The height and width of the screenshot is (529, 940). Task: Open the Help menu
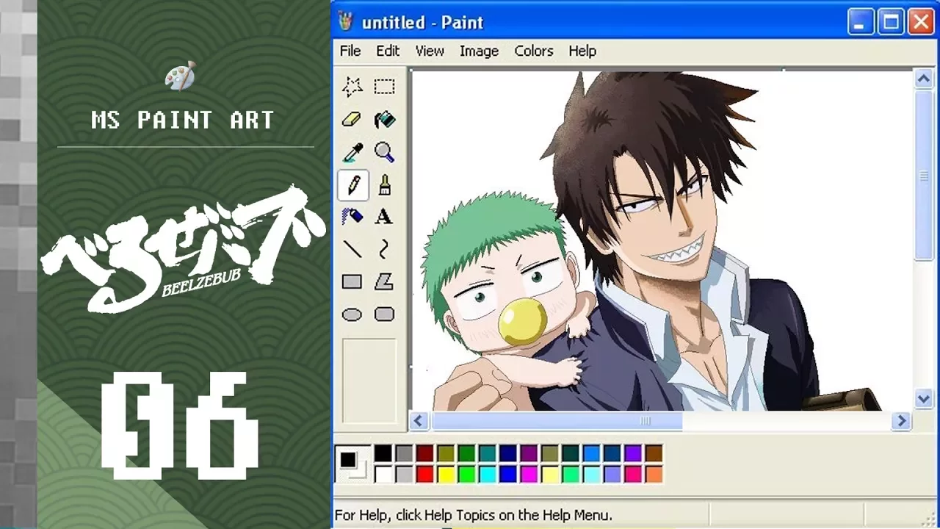coord(582,51)
